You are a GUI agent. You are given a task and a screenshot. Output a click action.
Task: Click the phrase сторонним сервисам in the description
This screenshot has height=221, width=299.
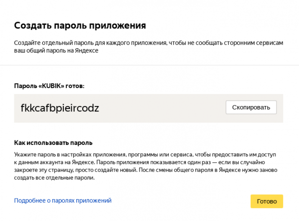tap(255, 43)
